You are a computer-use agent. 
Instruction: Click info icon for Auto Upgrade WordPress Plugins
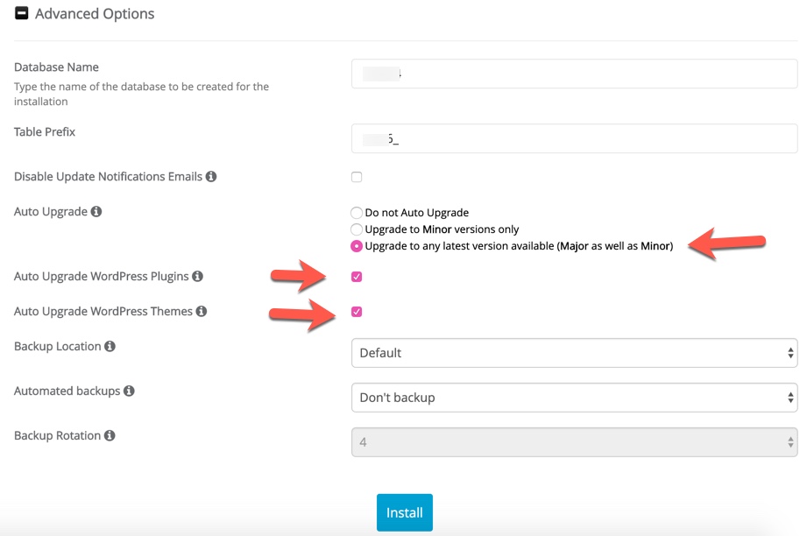tap(198, 276)
